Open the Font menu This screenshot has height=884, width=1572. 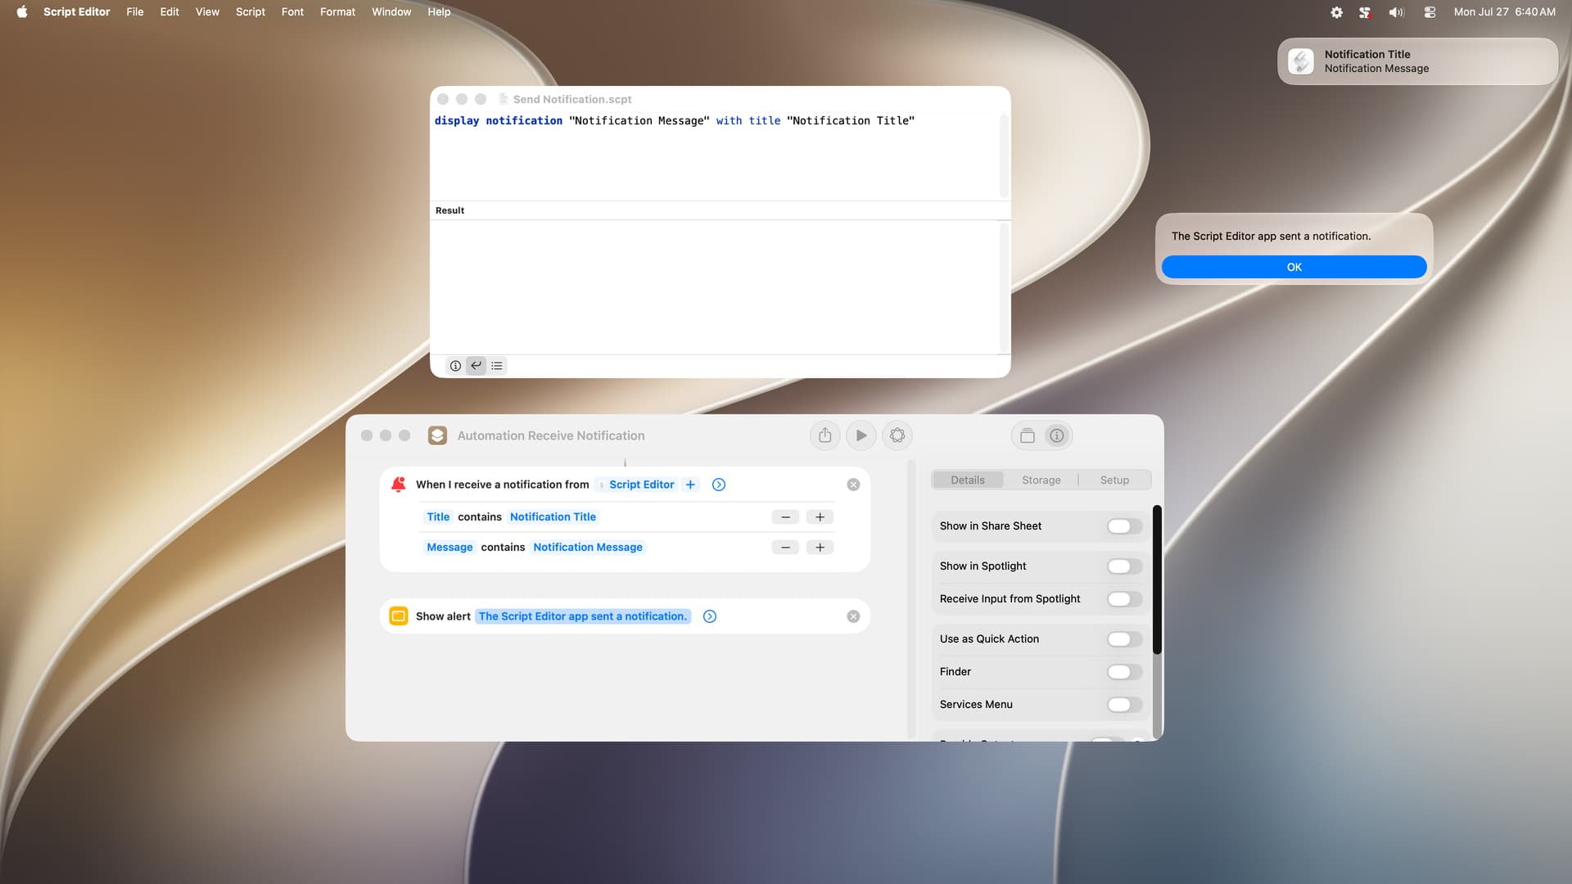point(292,11)
